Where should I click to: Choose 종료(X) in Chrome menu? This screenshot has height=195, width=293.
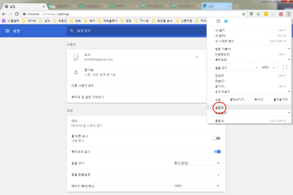point(249,121)
